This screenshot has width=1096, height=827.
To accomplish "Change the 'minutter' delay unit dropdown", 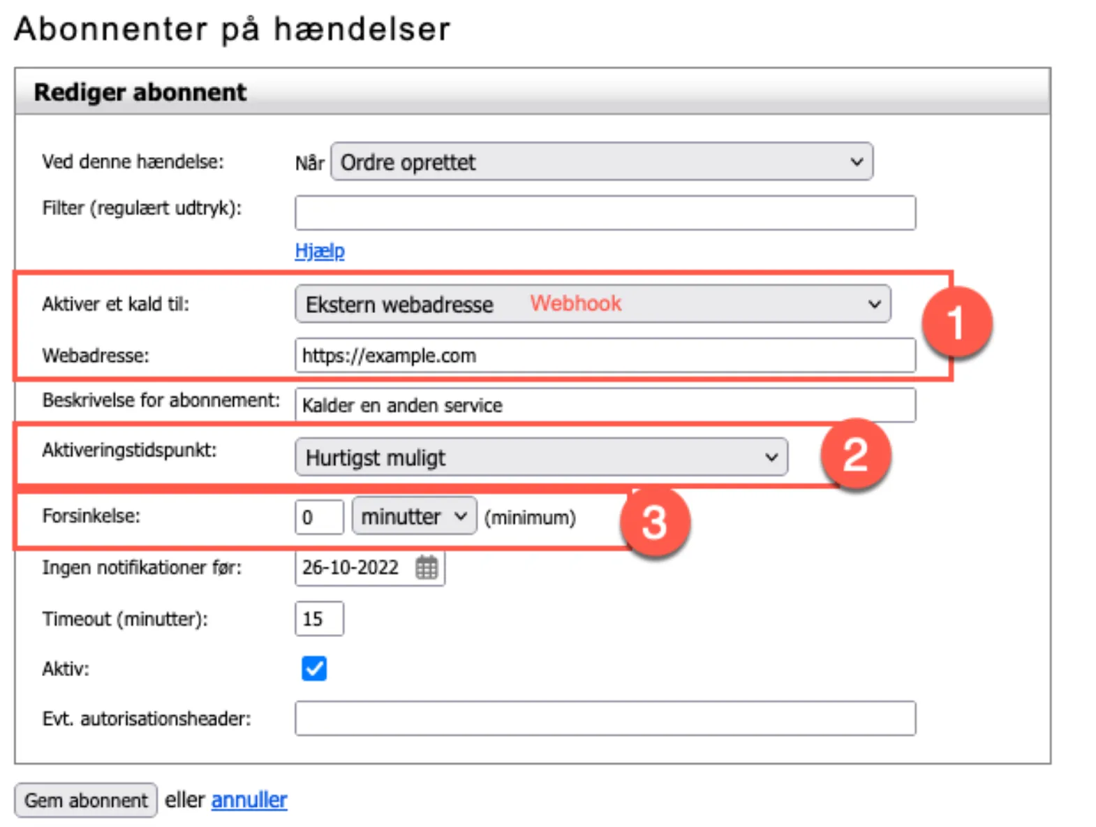I will (414, 517).
